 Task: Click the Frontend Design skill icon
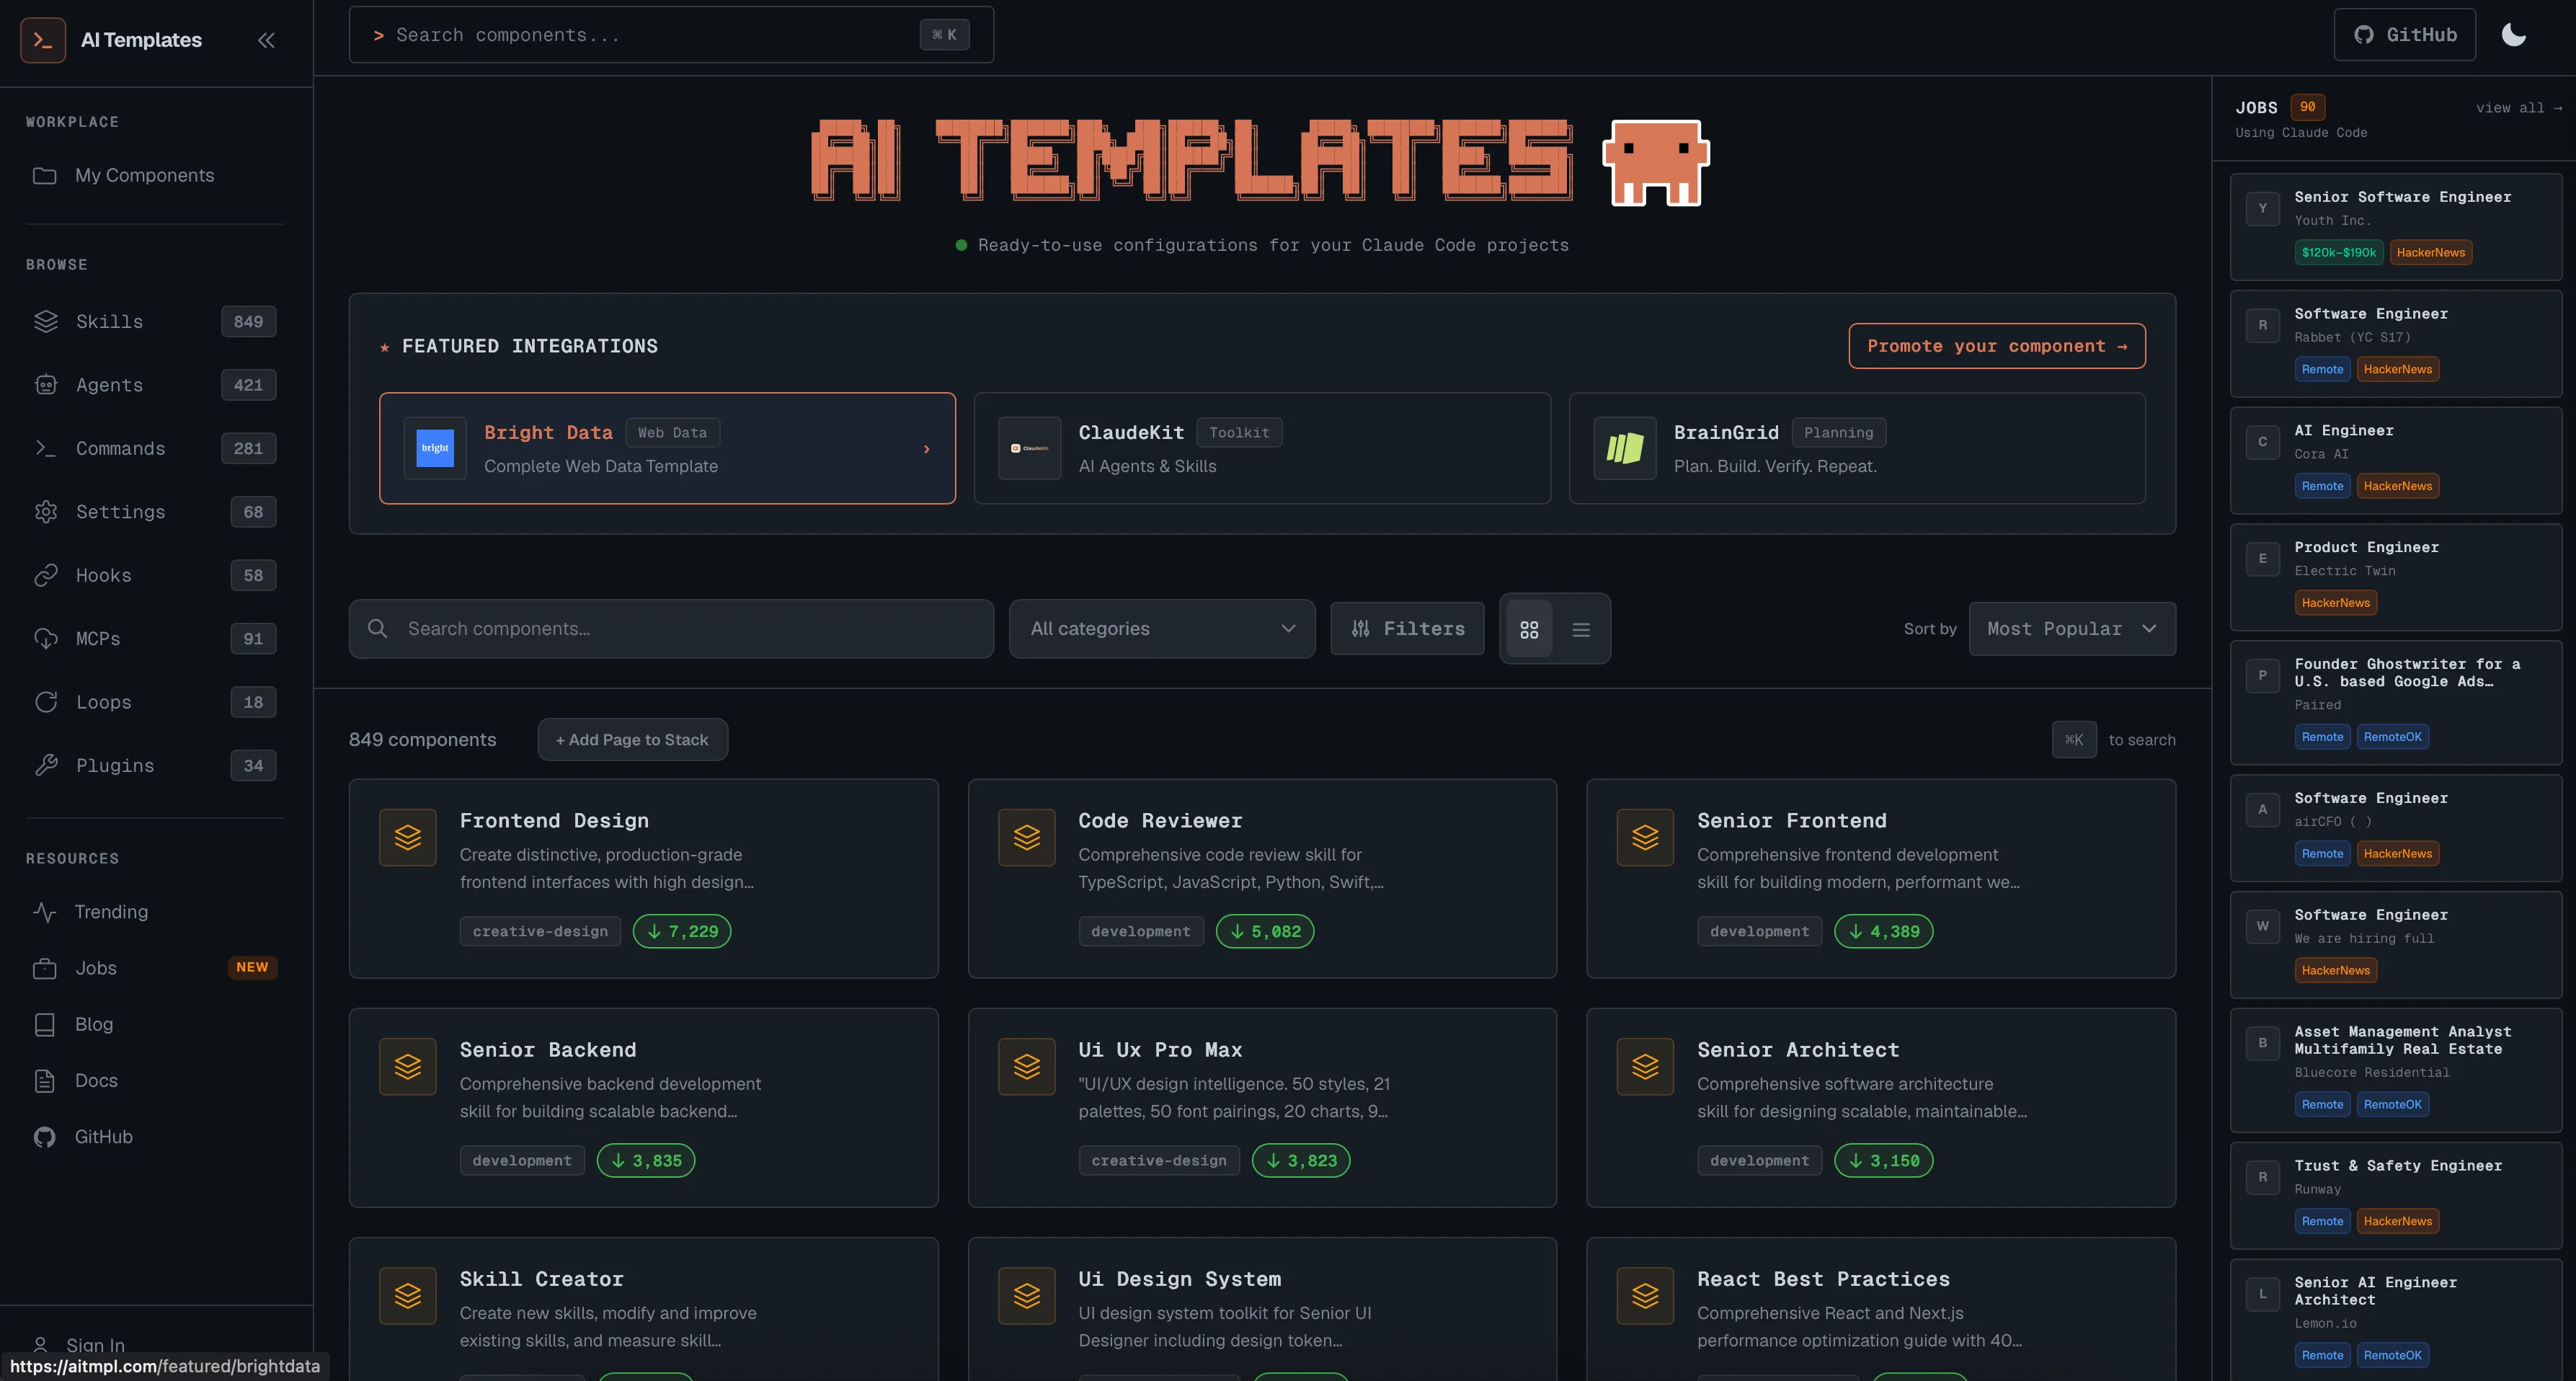point(408,837)
